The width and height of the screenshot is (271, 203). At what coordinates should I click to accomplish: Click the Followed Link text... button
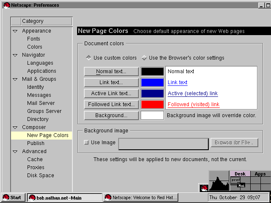pyautogui.click(x=111, y=104)
